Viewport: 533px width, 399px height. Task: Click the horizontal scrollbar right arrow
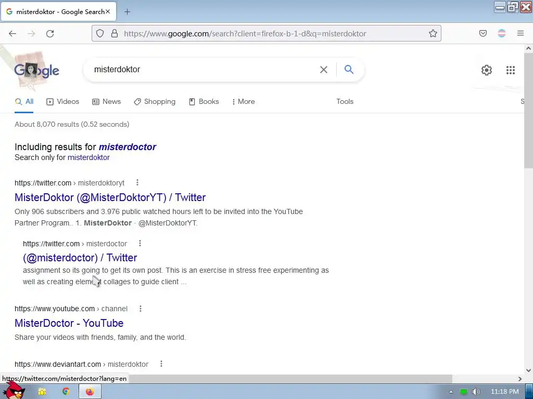pyautogui.click(x=520, y=379)
